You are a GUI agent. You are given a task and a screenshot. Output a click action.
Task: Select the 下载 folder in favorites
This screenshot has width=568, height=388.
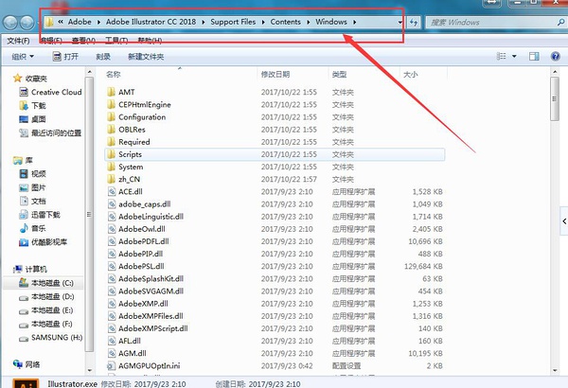38,106
